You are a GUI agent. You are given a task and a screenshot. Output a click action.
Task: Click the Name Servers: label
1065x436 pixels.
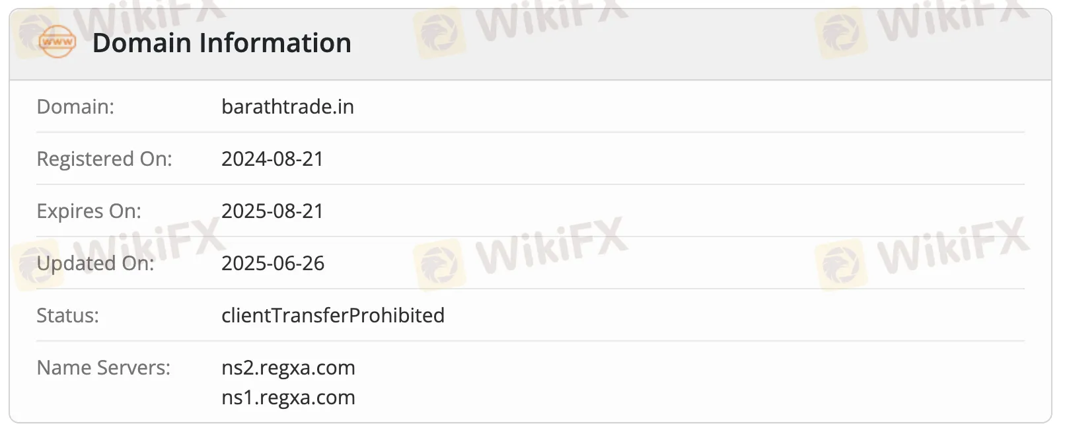103,367
